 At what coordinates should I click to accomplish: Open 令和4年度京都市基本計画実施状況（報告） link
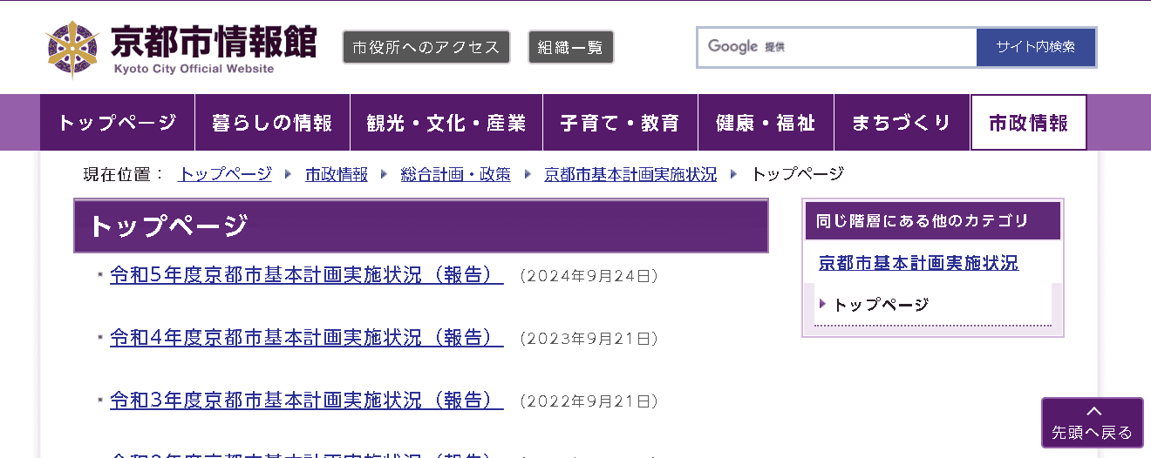coord(307,338)
